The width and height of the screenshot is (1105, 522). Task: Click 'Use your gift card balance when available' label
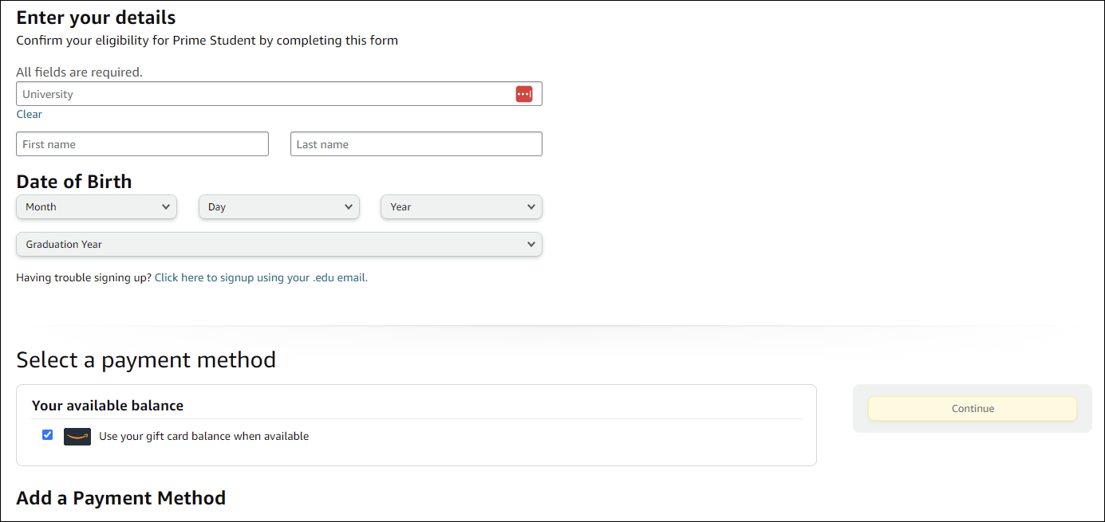[203, 436]
